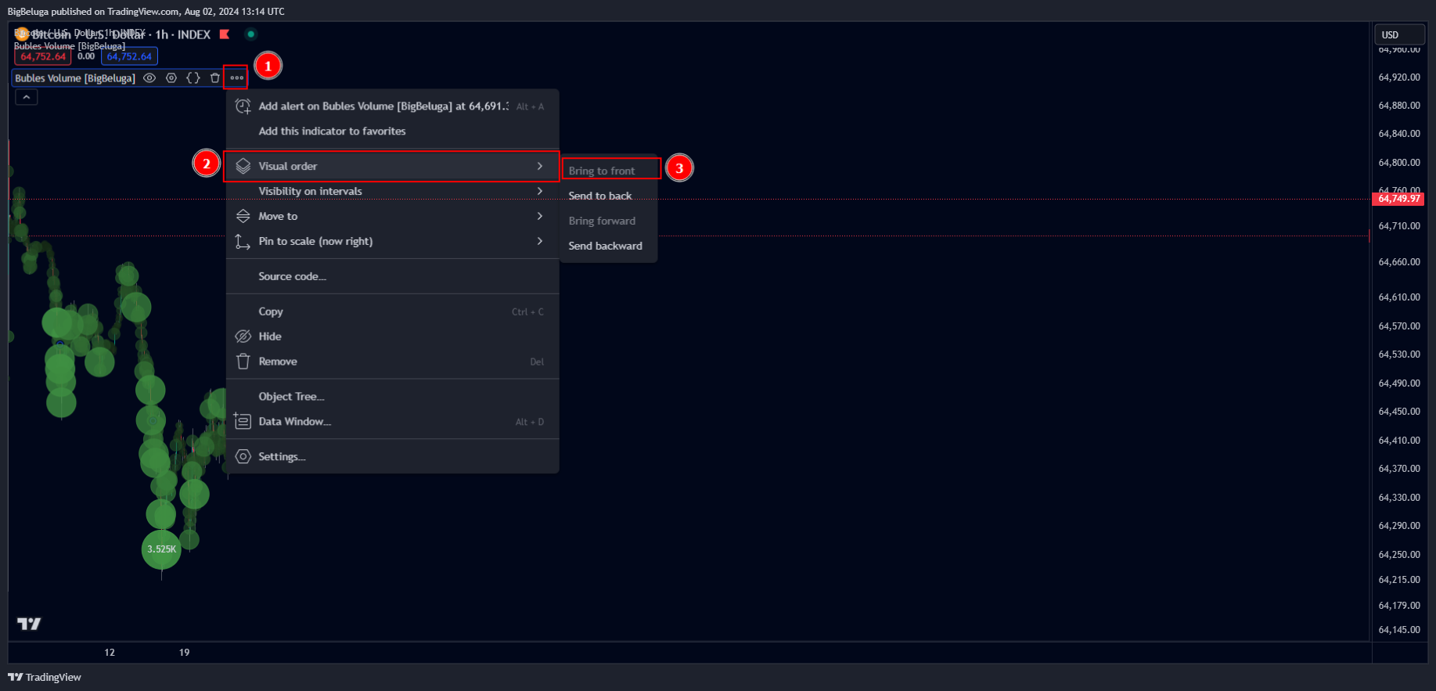Click the Bitcoin symbol logo icon
The width and height of the screenshot is (1436, 691).
(x=21, y=34)
